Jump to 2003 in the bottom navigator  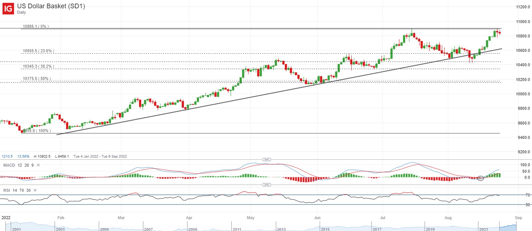click(x=60, y=229)
